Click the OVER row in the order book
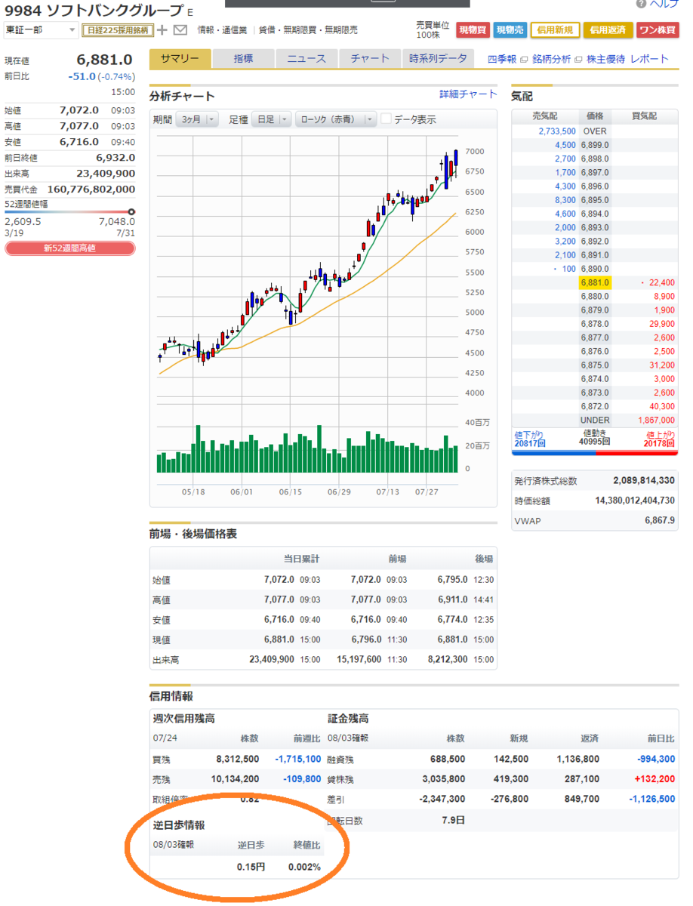This screenshot has width=693, height=906. [595, 131]
